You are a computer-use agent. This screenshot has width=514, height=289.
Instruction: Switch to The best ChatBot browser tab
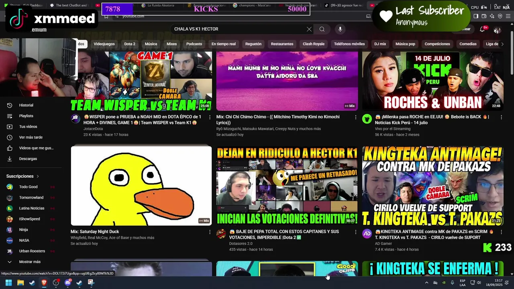pos(69,6)
